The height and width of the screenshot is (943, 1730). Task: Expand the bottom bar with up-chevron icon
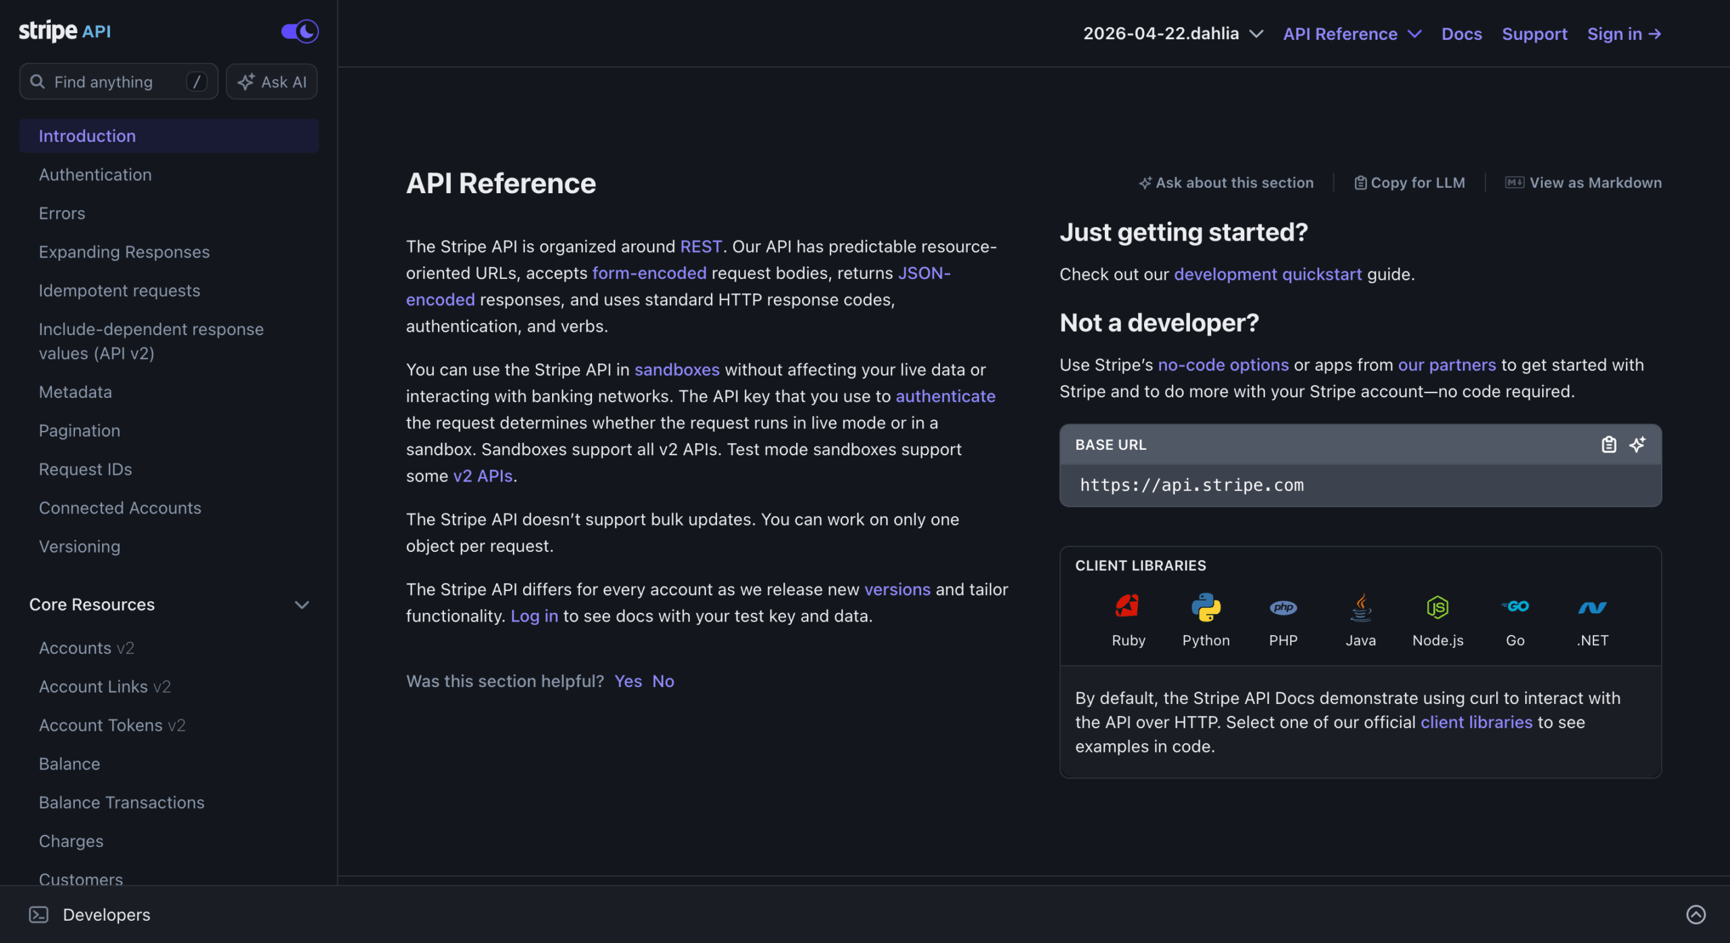[1696, 914]
